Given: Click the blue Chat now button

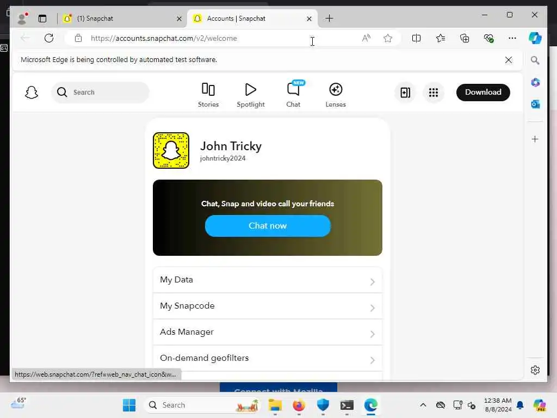Looking at the screenshot, I should [268, 226].
